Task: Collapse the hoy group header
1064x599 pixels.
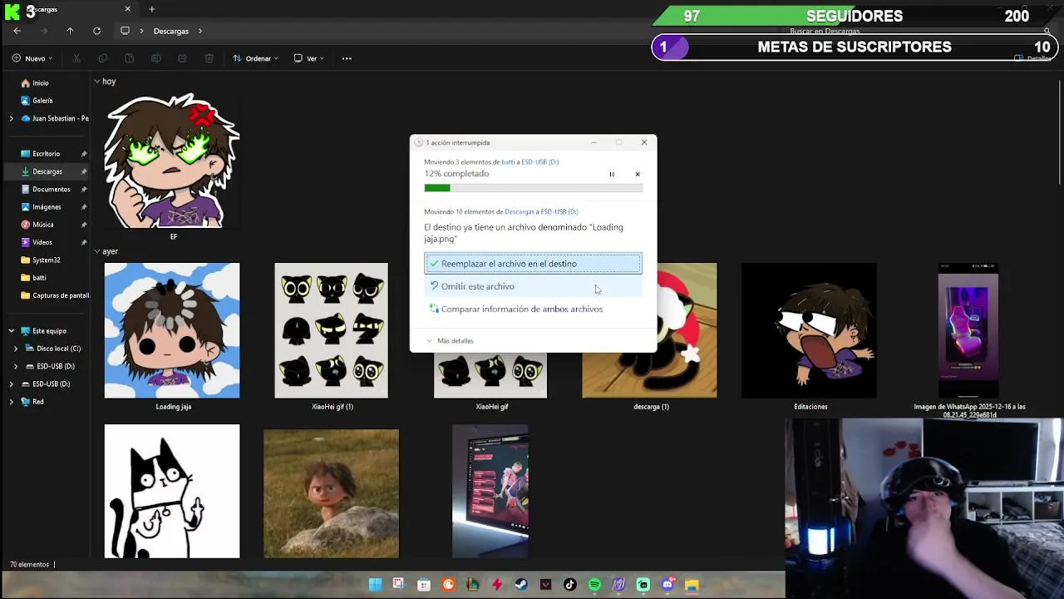Action: point(97,82)
